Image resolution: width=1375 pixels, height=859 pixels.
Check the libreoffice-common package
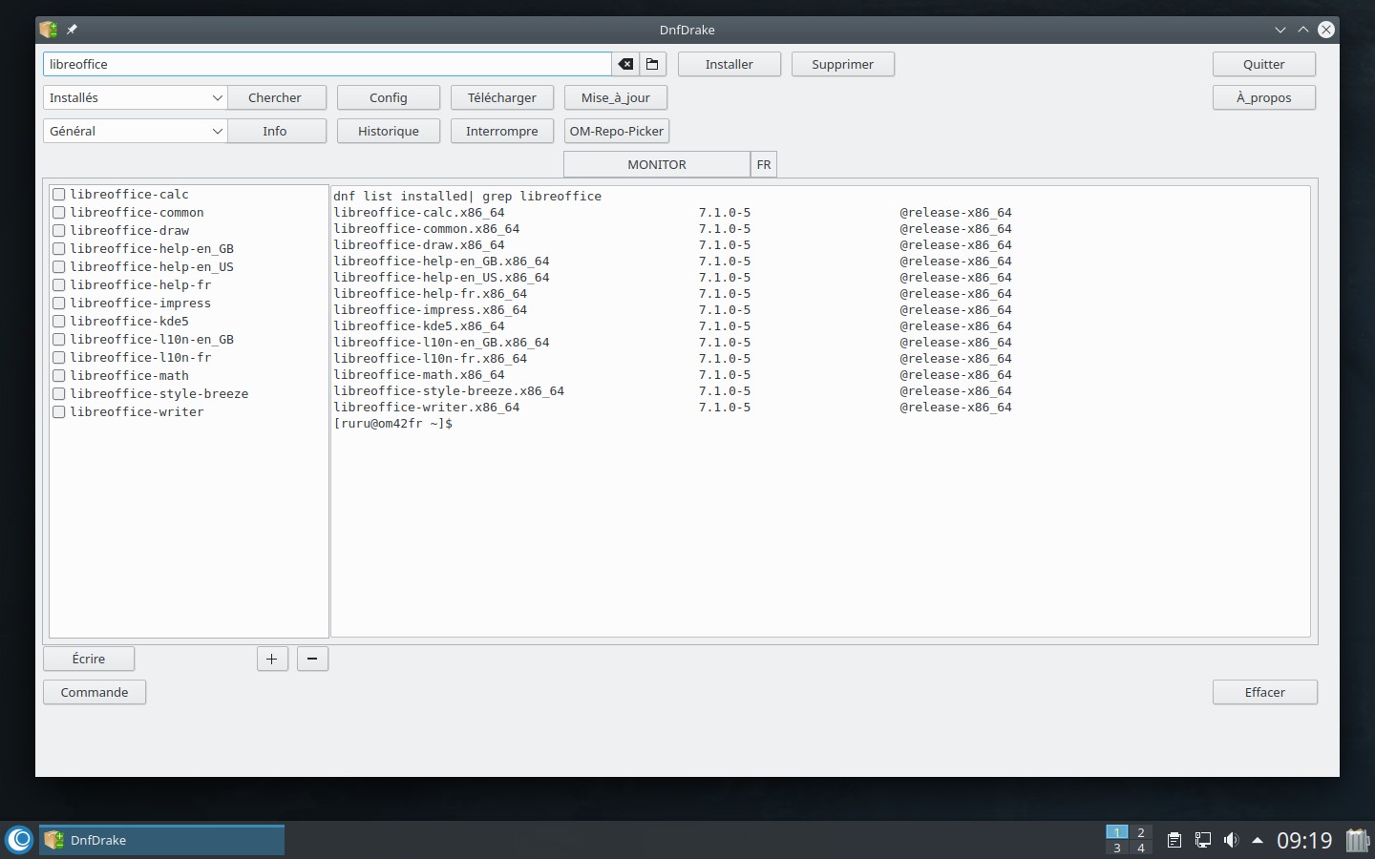[58, 213]
